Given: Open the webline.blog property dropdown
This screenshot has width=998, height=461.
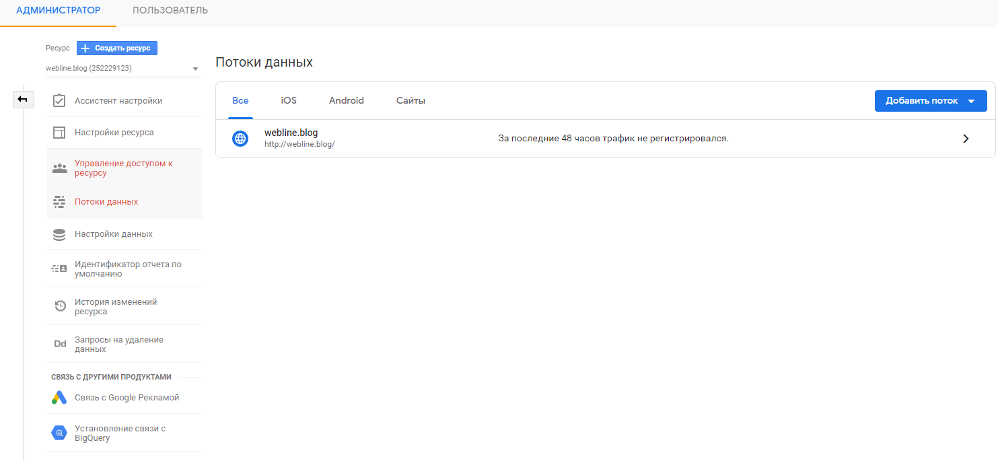Looking at the screenshot, I should [122, 69].
